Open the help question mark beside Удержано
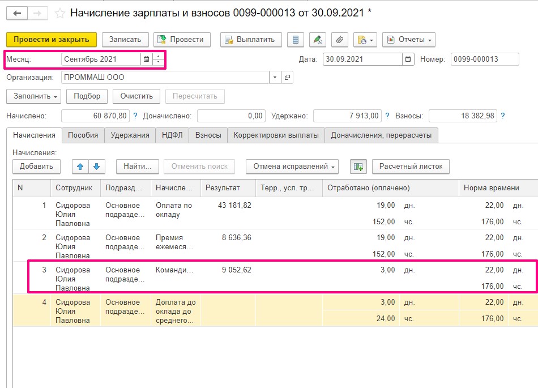 pyautogui.click(x=387, y=116)
